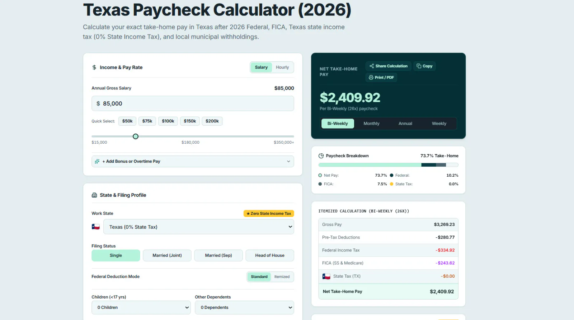Viewport: 574px width, 320px height.
Task: Pick the $100k quick select amount
Action: pyautogui.click(x=168, y=121)
